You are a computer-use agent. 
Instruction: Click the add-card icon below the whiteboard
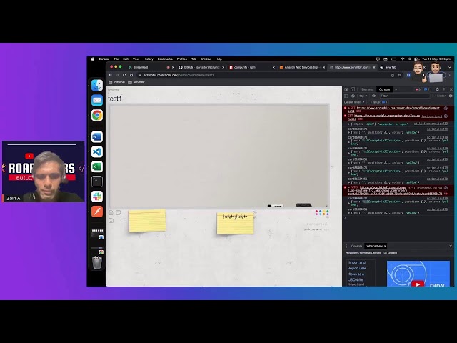click(x=111, y=212)
